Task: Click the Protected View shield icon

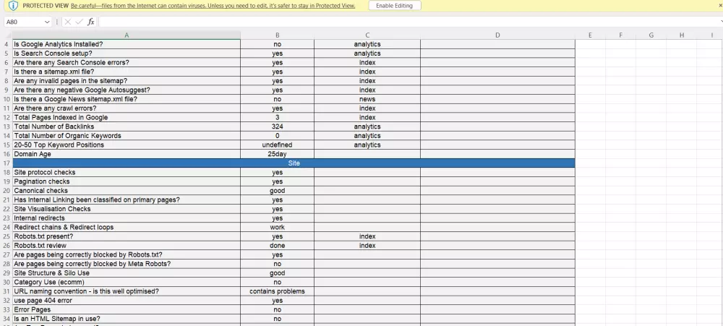Action: 13,6
